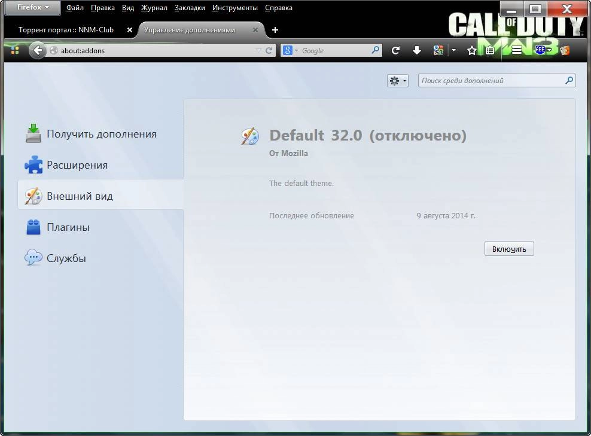The height and width of the screenshot is (436, 591).
Task: Open the gear tools dropdown for add-ons
Action: point(397,81)
